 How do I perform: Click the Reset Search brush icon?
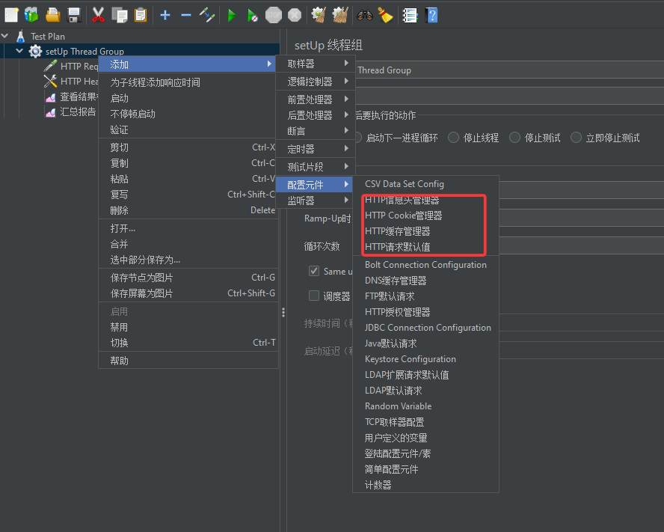(385, 15)
